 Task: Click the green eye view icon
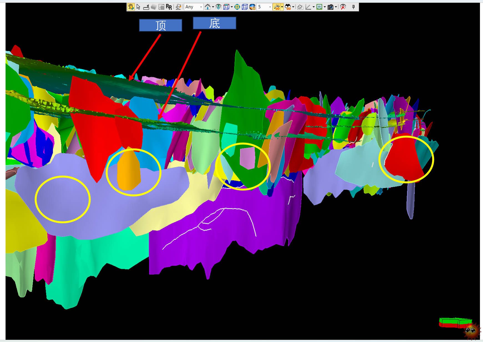(x=219, y=7)
